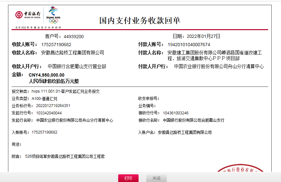The image size is (281, 182).
Task: Click the message type hvps.111.001.01 line
Action: click(65, 91)
